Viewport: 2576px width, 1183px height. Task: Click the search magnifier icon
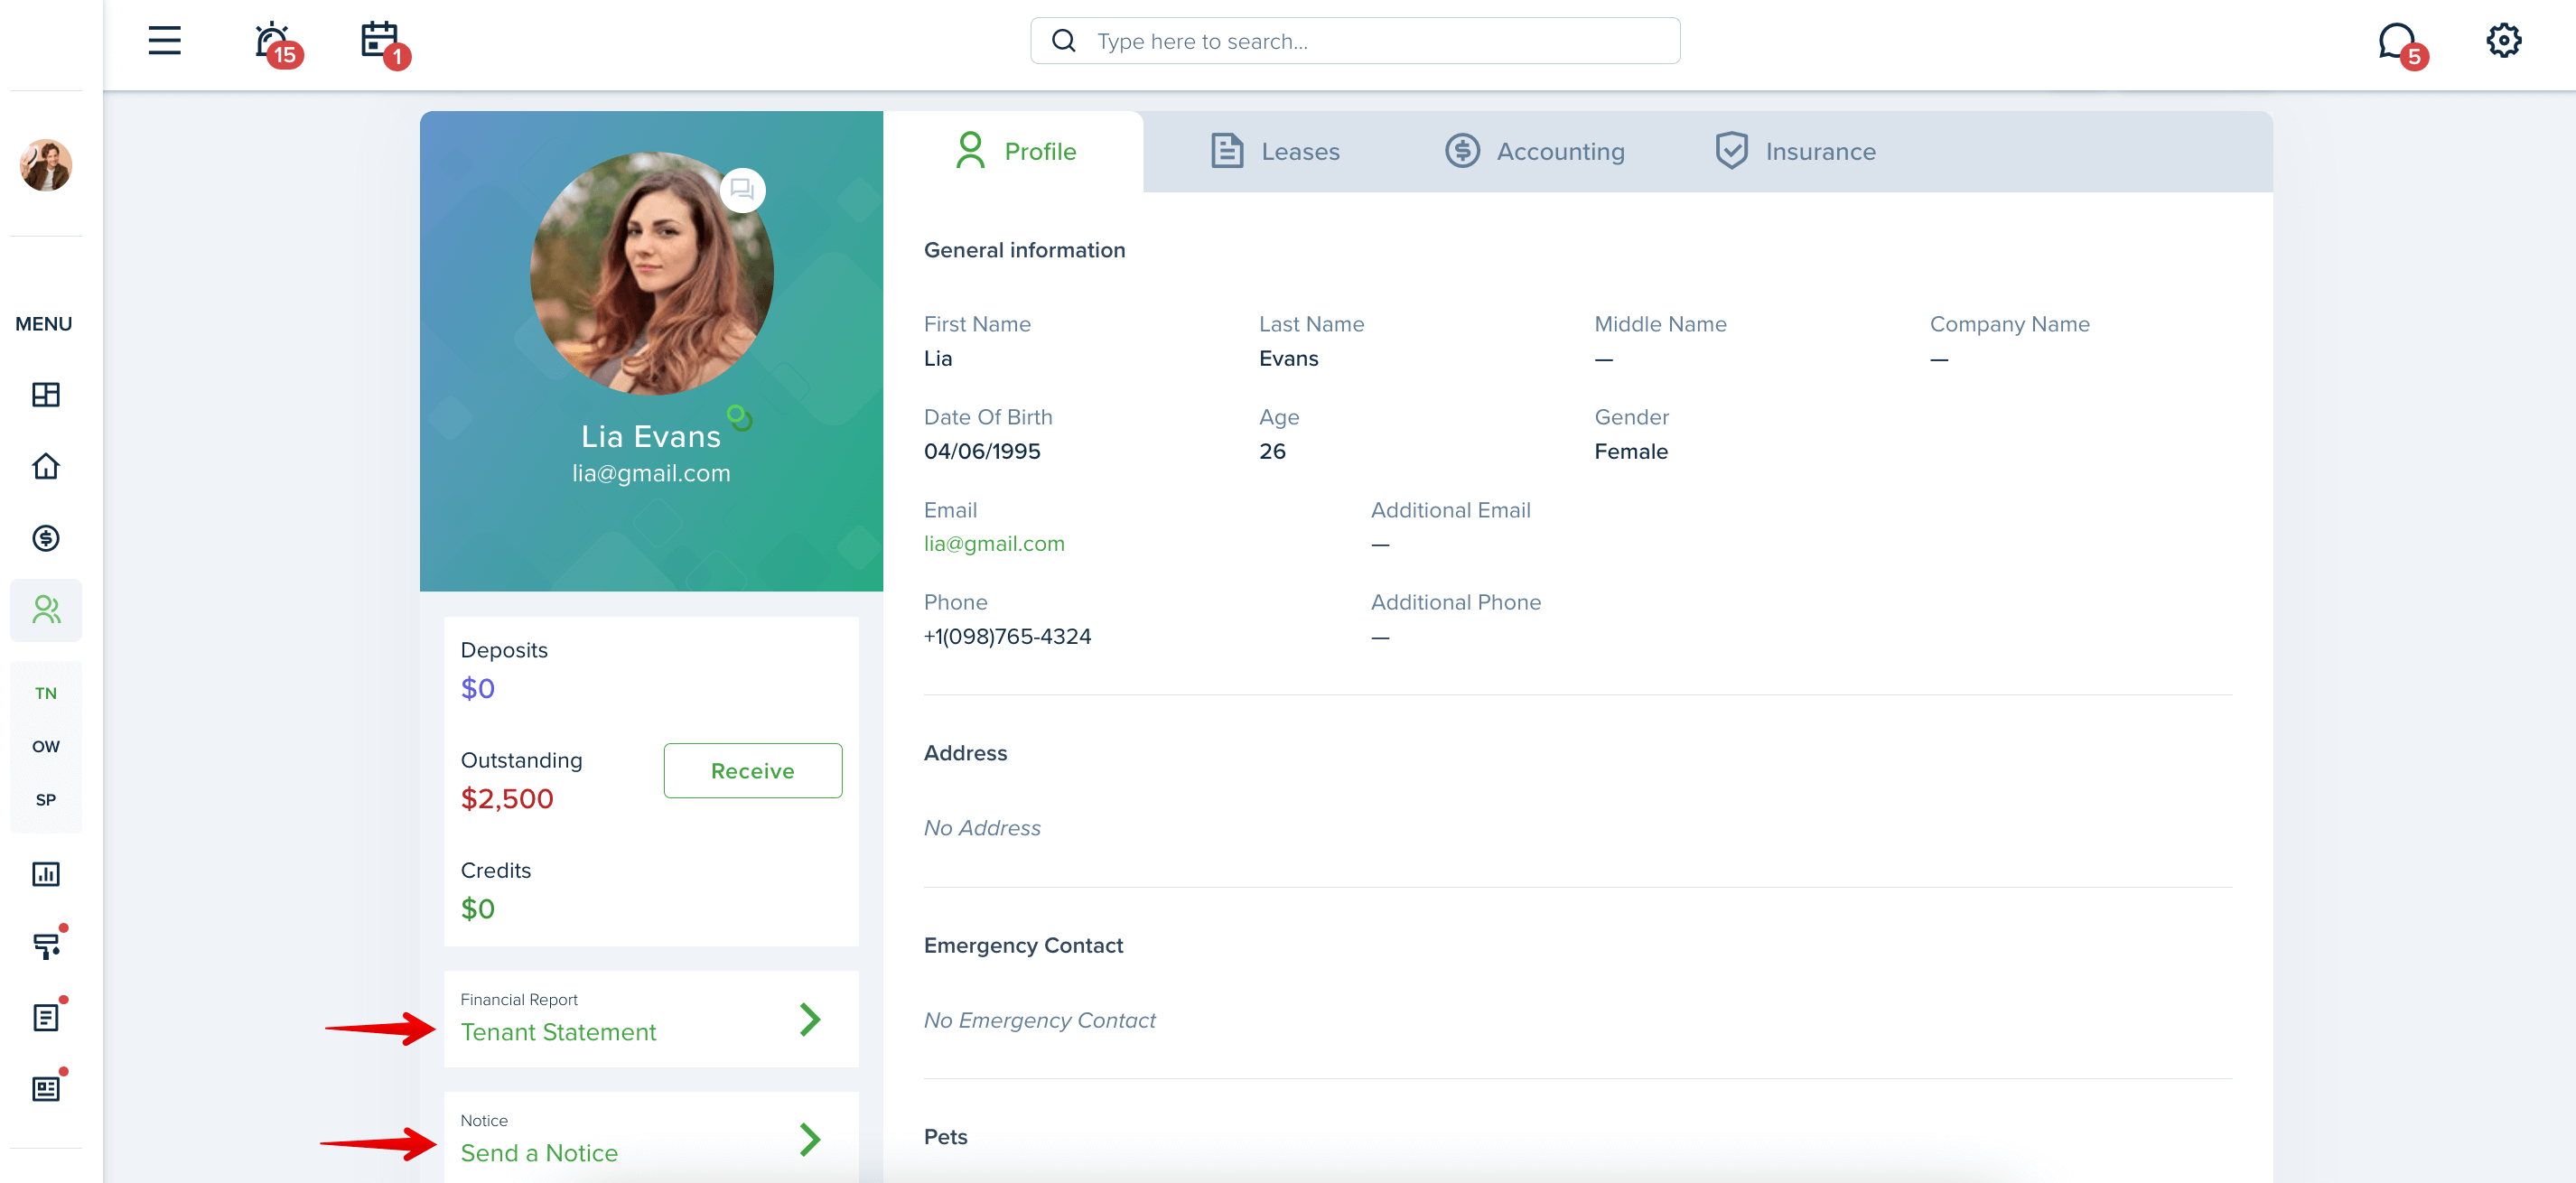pyautogui.click(x=1064, y=41)
